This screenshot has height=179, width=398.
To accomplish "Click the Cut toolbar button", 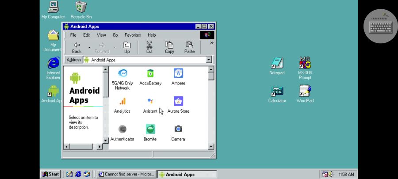I will 149,48.
